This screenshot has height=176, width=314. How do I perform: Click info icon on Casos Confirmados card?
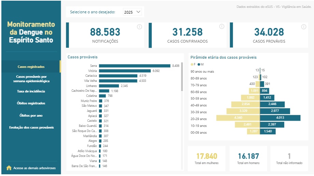click(x=222, y=27)
